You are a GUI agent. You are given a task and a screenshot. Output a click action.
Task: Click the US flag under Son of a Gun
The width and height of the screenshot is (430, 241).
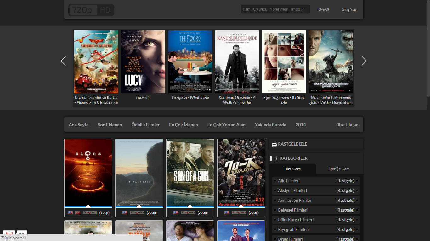(176, 212)
